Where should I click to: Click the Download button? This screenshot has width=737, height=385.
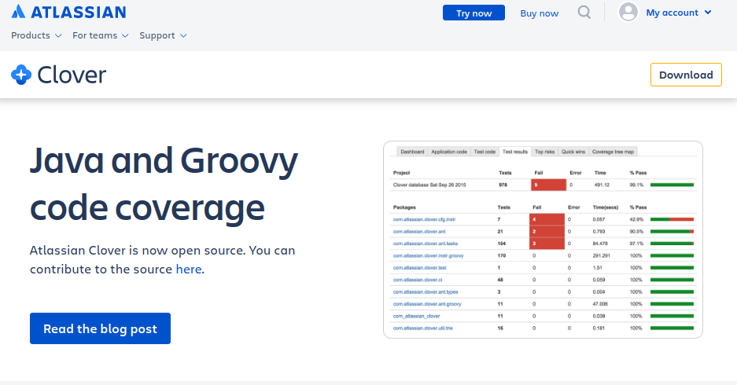pos(686,75)
